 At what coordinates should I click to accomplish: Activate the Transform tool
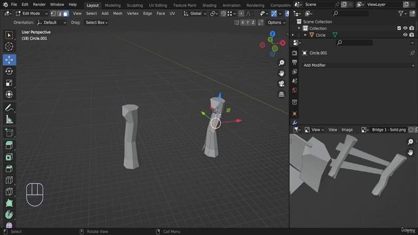click(x=9, y=94)
